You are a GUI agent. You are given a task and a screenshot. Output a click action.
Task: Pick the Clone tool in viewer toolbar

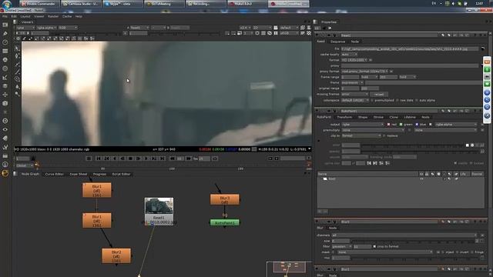[x=17, y=78]
